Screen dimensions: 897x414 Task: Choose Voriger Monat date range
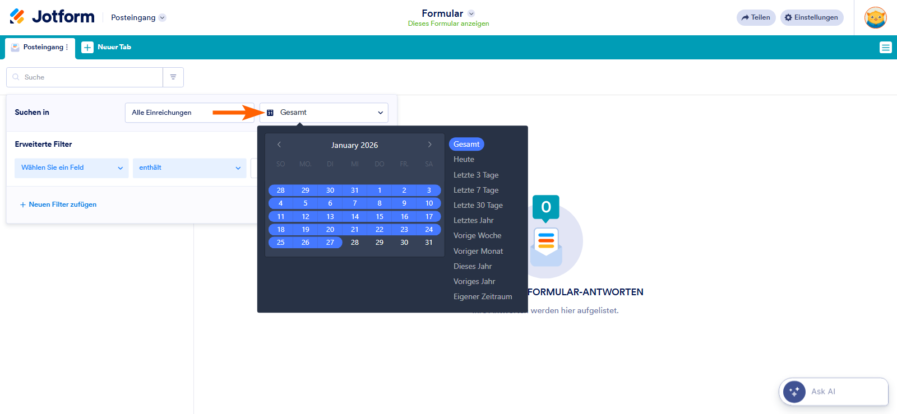[478, 251]
